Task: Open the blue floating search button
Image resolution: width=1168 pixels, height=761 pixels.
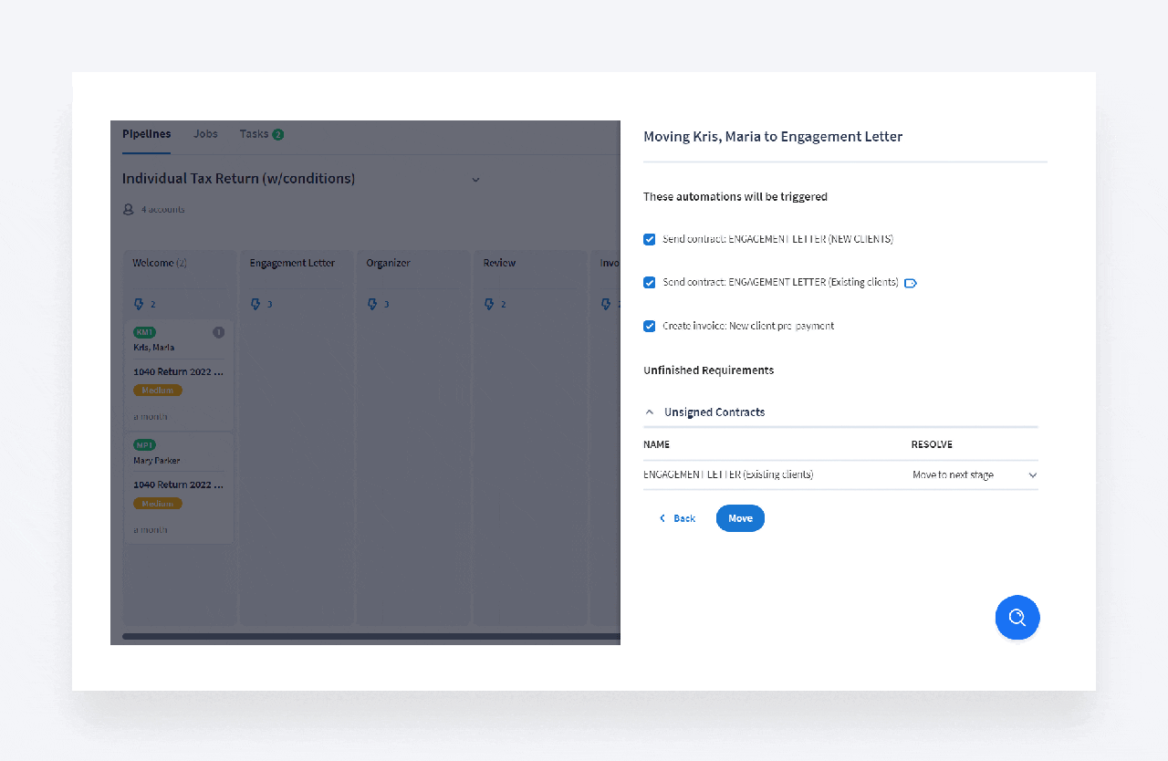Action: 1017,618
